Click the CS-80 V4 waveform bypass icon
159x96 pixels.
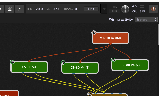coord(12,62)
